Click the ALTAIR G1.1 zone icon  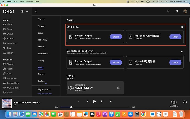174,102
